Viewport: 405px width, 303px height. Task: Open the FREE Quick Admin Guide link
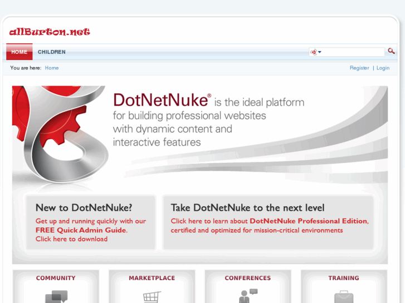pyautogui.click(x=81, y=230)
